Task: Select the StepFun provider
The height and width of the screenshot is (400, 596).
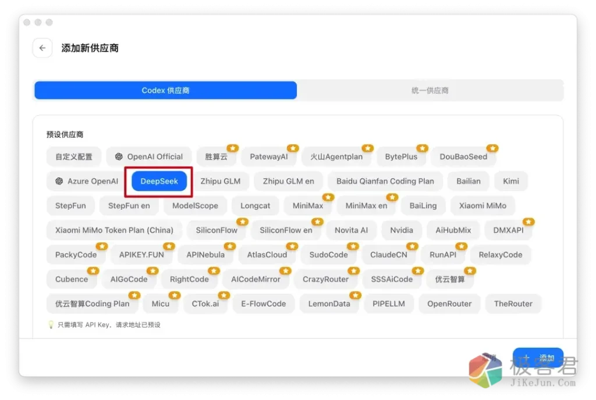Action: pos(70,206)
